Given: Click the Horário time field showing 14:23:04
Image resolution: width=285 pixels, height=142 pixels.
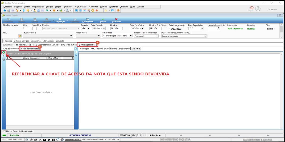Looking at the screenshot, I should [x=116, y=28].
